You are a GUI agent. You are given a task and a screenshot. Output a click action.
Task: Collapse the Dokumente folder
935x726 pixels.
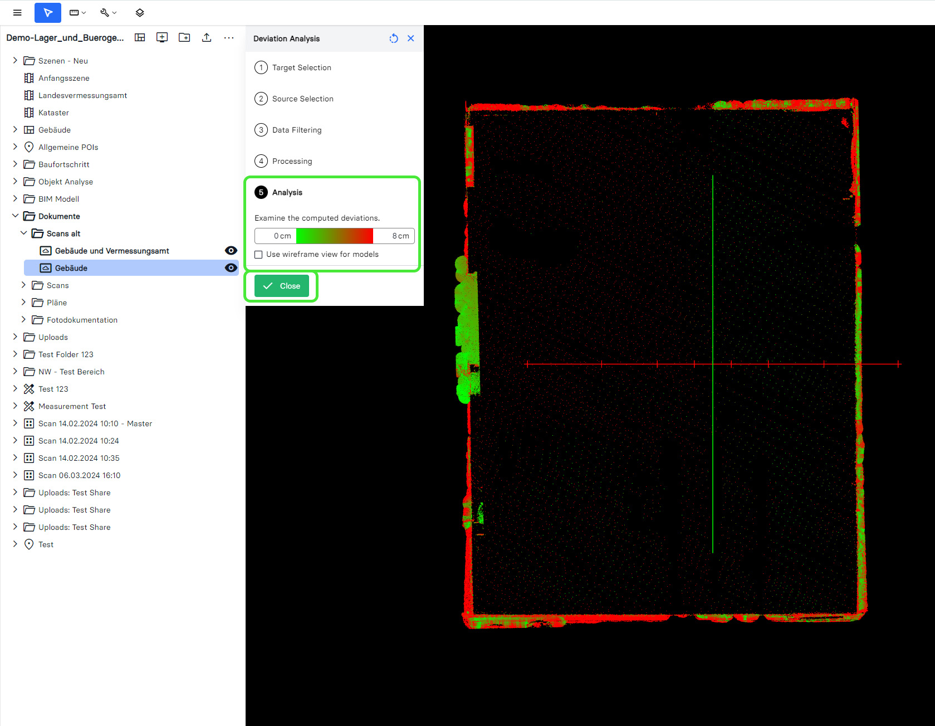click(16, 216)
